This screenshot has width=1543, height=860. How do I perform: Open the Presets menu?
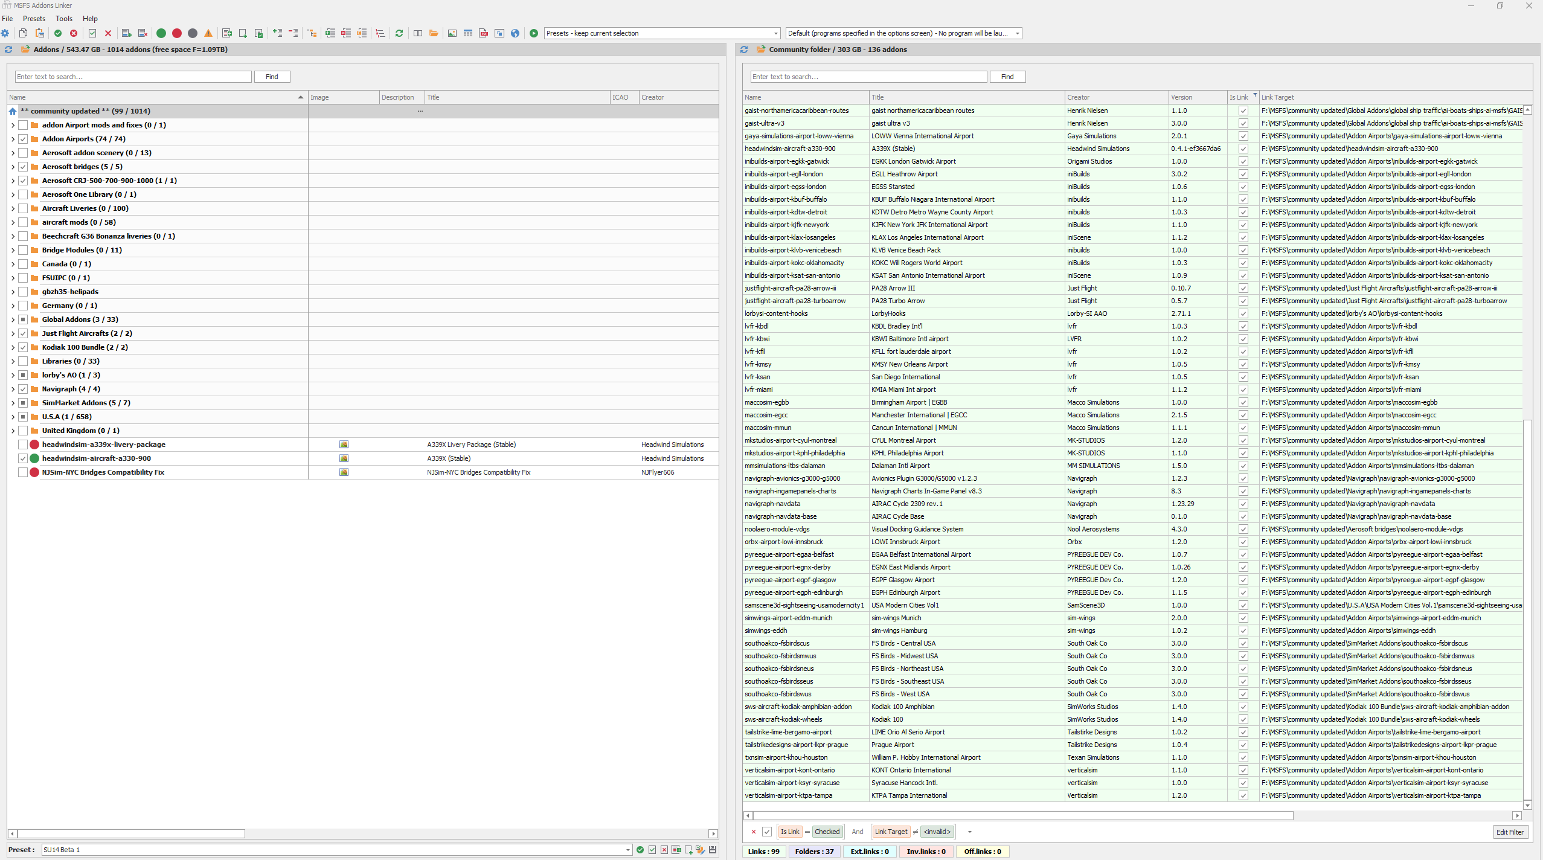click(x=34, y=18)
